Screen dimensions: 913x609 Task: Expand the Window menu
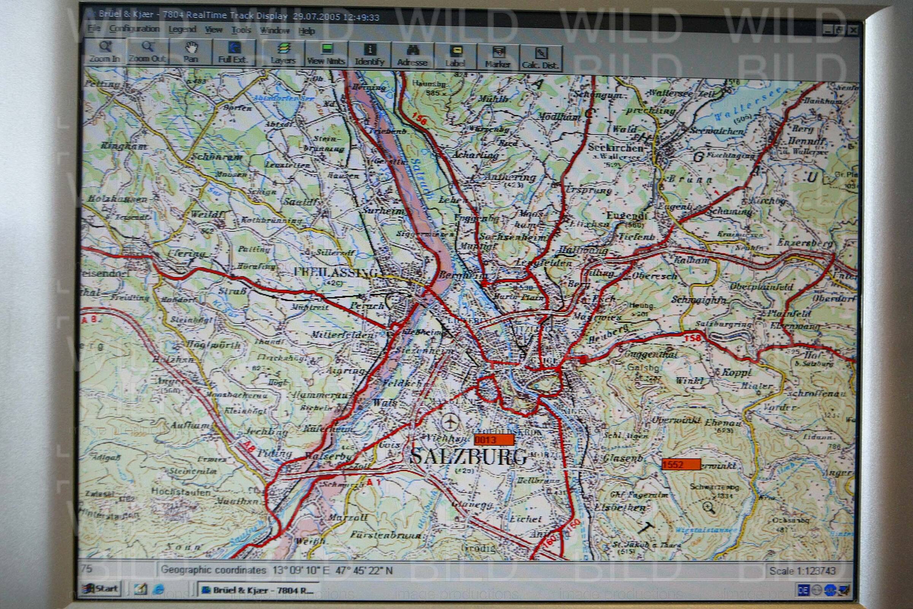[274, 30]
